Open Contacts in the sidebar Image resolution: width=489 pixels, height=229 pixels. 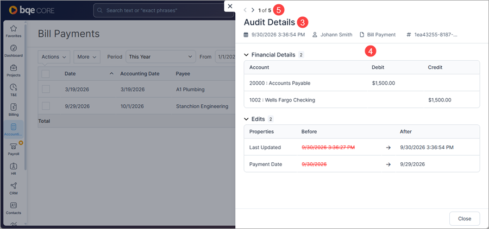pos(14,208)
